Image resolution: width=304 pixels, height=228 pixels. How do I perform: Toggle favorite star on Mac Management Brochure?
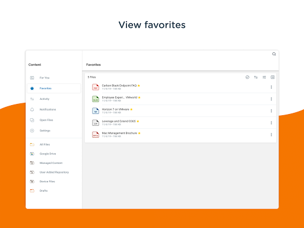(140, 133)
